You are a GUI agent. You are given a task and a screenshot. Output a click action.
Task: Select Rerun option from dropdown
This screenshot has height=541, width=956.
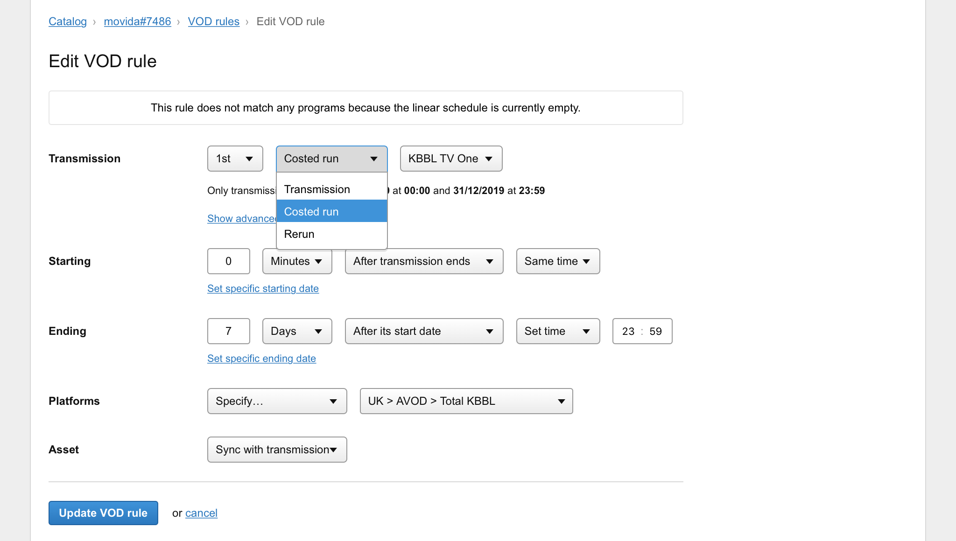tap(332, 234)
